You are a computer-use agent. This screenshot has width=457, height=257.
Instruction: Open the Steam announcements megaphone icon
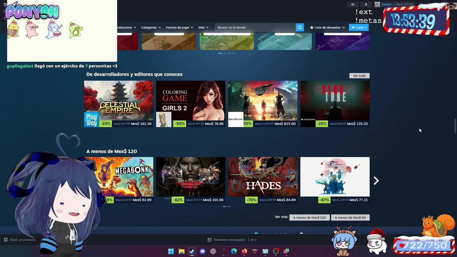[353, 5]
